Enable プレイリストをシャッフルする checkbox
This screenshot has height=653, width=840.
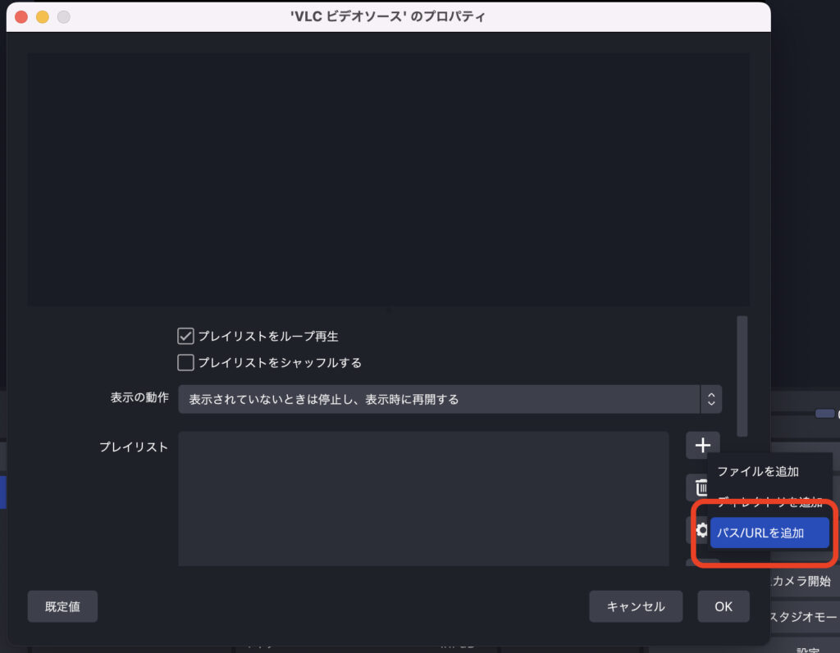coord(185,362)
